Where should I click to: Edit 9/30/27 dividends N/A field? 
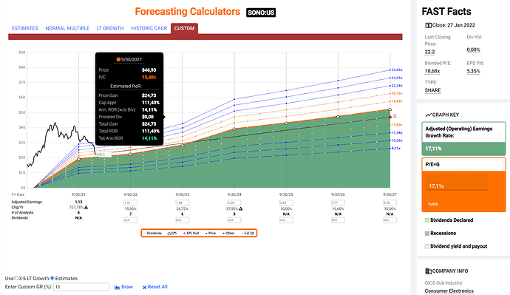click(x=390, y=220)
